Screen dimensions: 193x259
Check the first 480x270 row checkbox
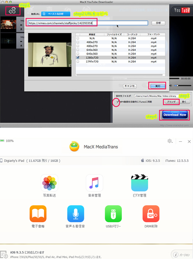pos(78,42)
